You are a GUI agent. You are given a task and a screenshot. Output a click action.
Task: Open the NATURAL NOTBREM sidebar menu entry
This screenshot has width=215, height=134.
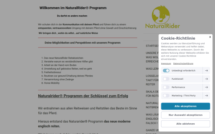tap(152, 105)
